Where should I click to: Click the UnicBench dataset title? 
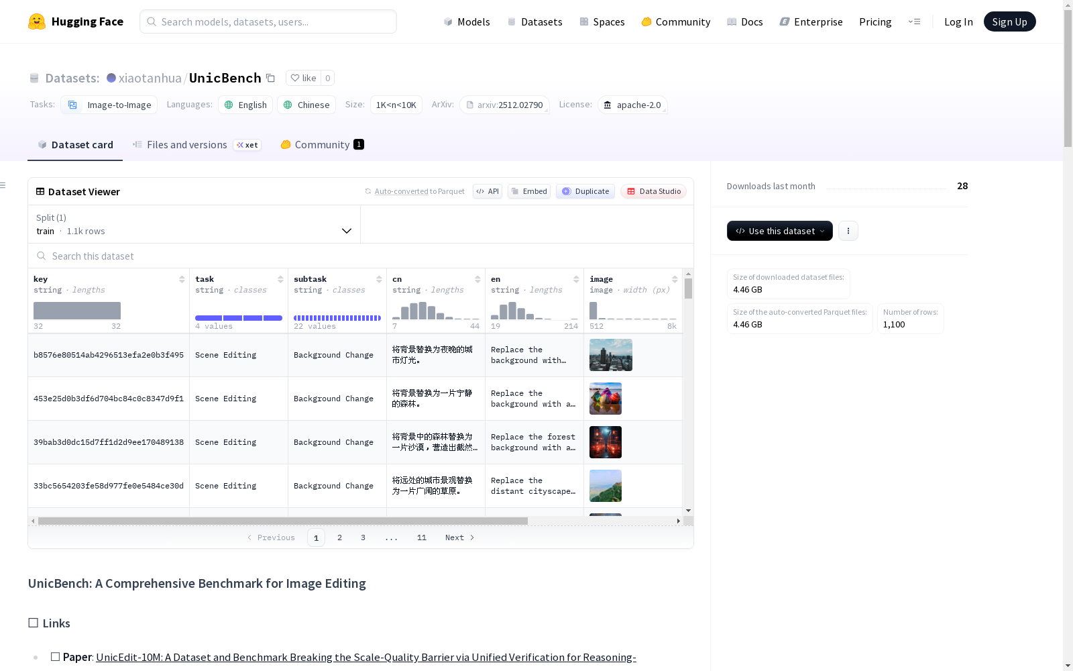tap(225, 78)
